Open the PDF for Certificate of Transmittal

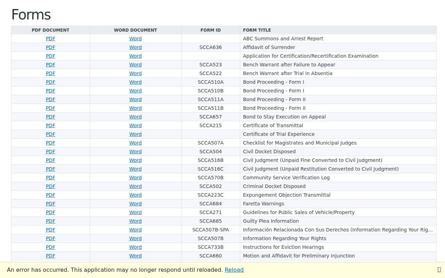coord(50,125)
